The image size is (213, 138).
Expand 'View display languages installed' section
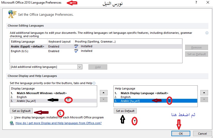pos(12,117)
